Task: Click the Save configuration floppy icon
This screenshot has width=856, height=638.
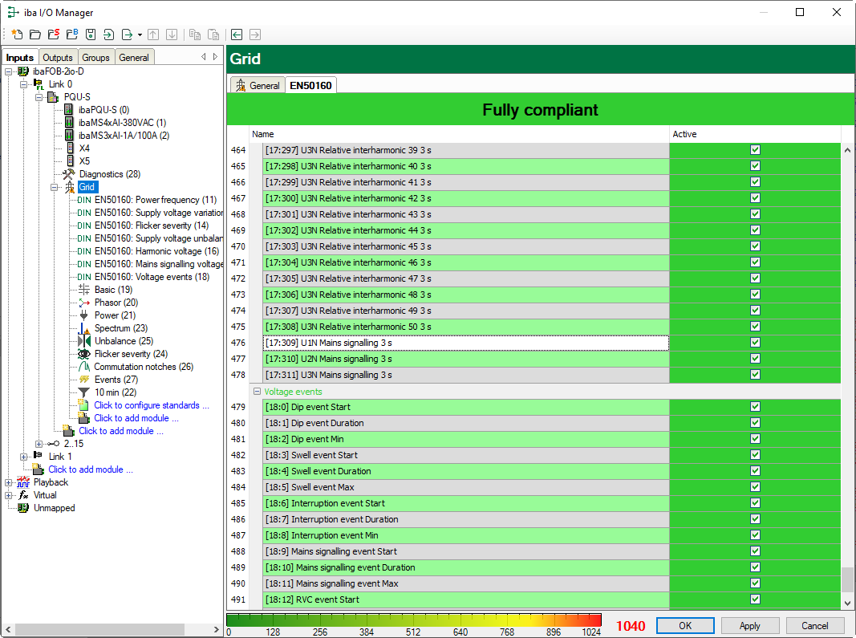Action: [91, 35]
